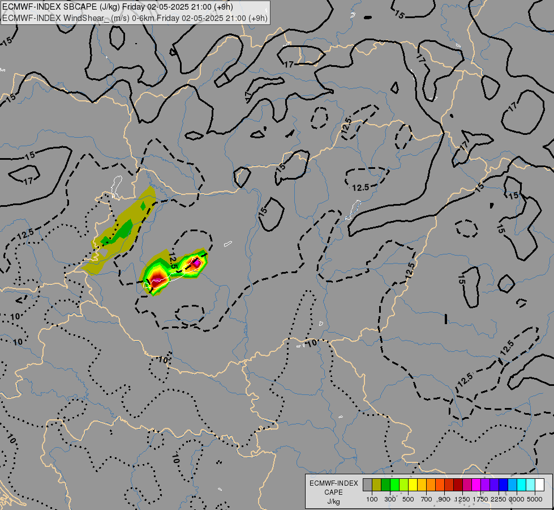Click the legend value 500

[x=408, y=499]
